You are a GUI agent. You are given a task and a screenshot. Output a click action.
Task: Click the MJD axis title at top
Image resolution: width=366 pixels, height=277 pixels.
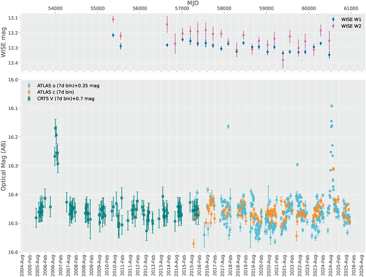192,3
